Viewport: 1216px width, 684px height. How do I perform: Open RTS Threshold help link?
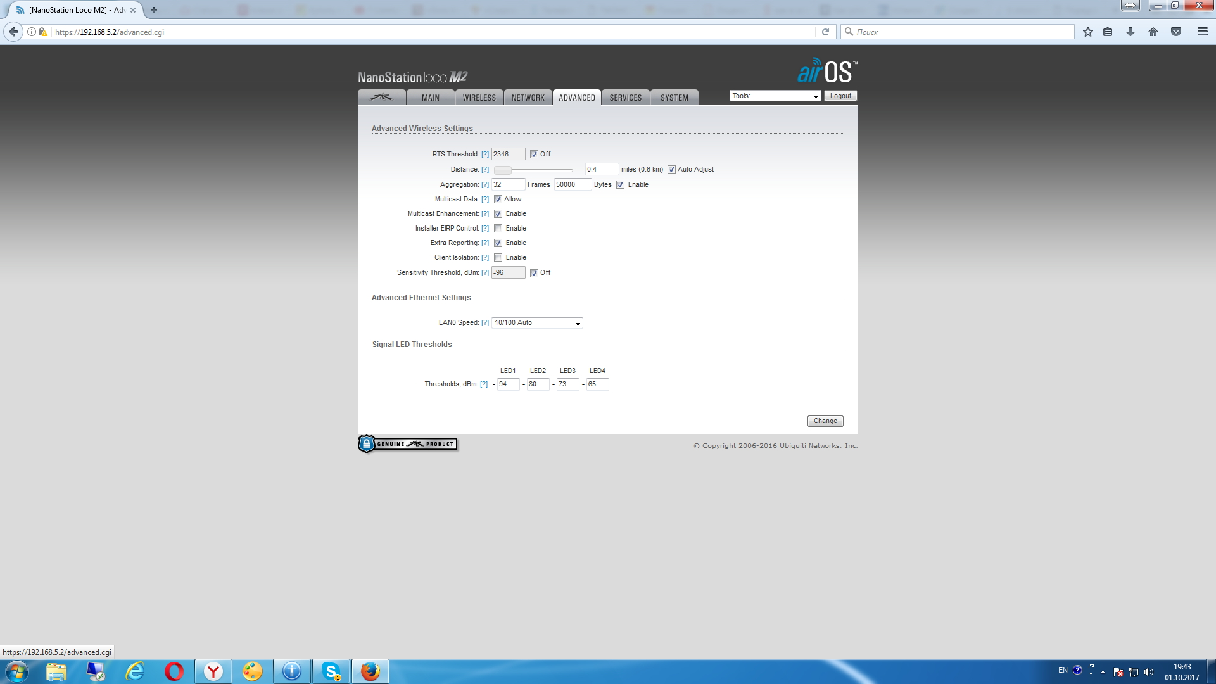(x=485, y=155)
